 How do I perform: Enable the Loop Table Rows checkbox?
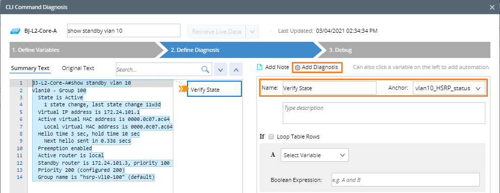(271, 137)
